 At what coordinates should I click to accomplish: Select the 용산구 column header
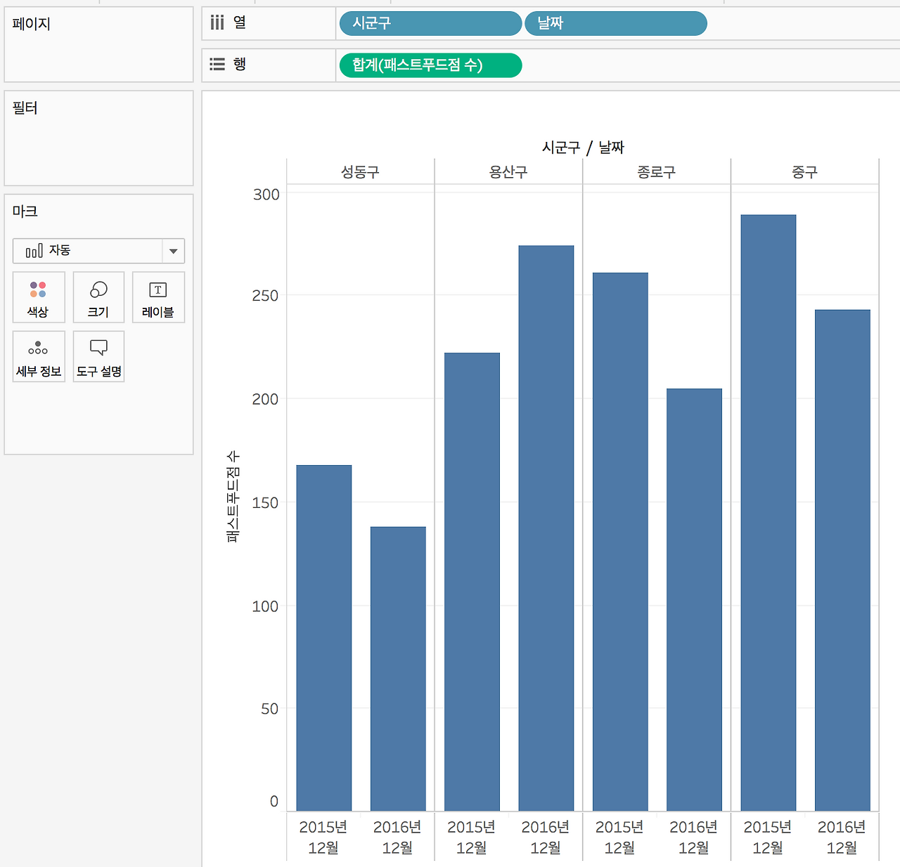pyautogui.click(x=508, y=172)
